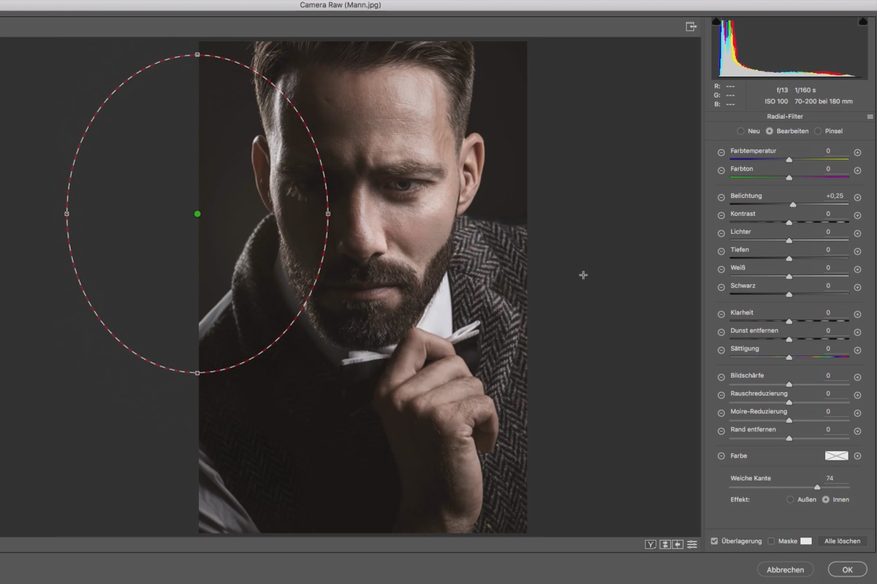Click the Alle löschen button
877x584 pixels.
click(x=842, y=541)
